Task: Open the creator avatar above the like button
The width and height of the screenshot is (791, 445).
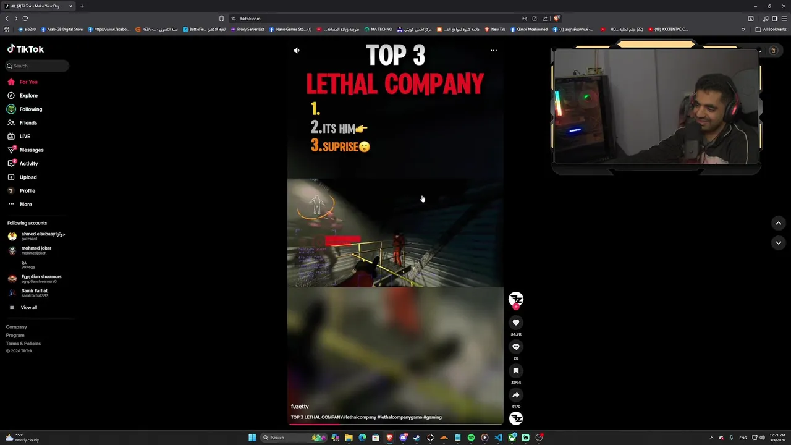Action: 516,299
